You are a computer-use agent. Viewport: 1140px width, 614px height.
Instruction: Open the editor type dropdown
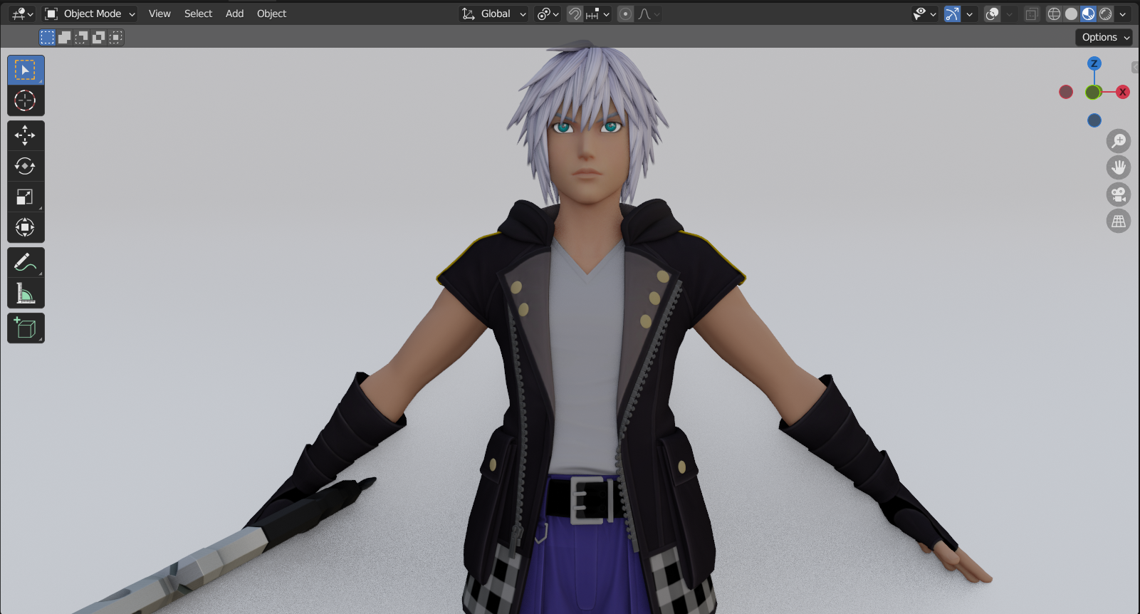coord(23,14)
